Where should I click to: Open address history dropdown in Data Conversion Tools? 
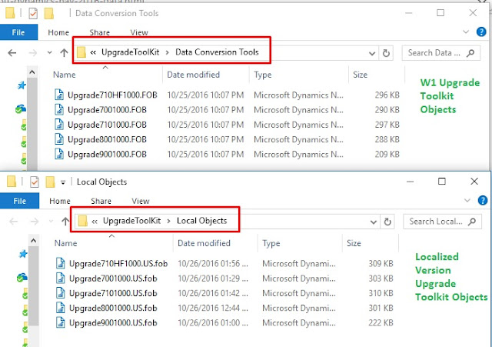point(372,53)
